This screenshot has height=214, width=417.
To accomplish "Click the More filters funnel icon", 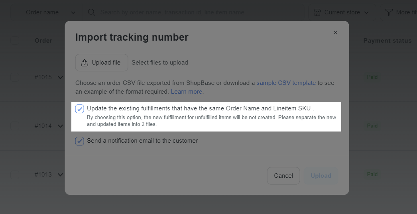I will [389, 12].
